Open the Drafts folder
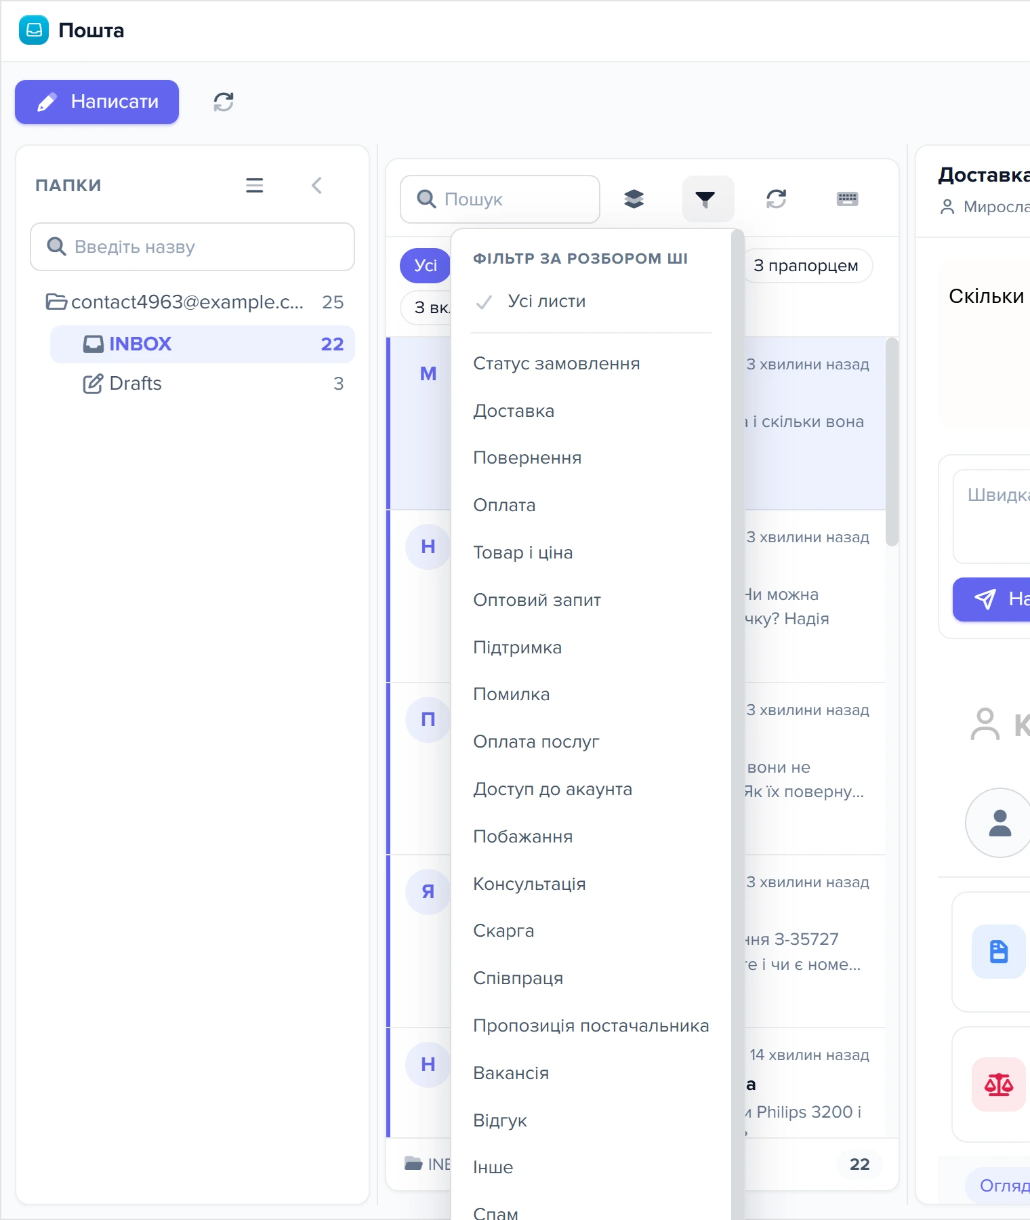This screenshot has width=1030, height=1220. [203, 384]
